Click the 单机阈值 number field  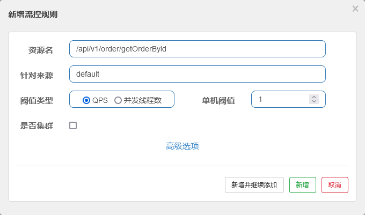click(279, 99)
